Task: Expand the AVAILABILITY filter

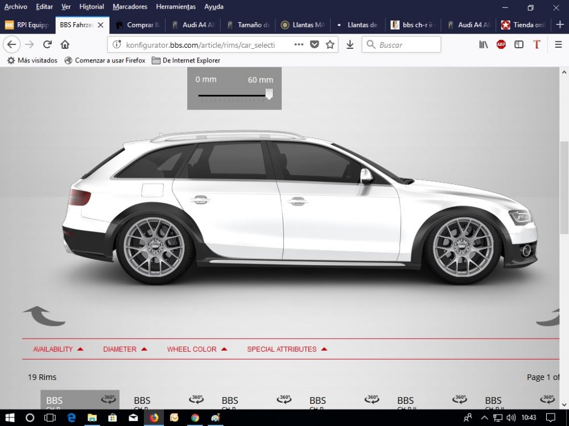Action: coord(58,349)
